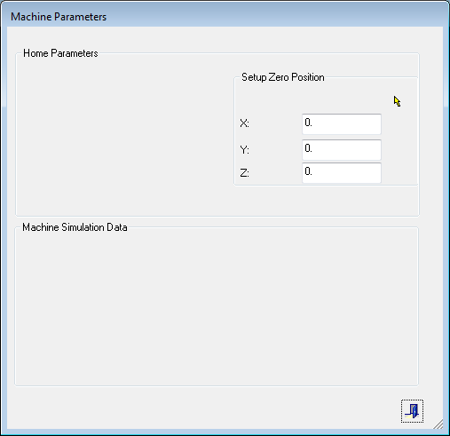This screenshot has height=436, width=450.
Task: Click the Z: axis label
Action: click(x=244, y=173)
